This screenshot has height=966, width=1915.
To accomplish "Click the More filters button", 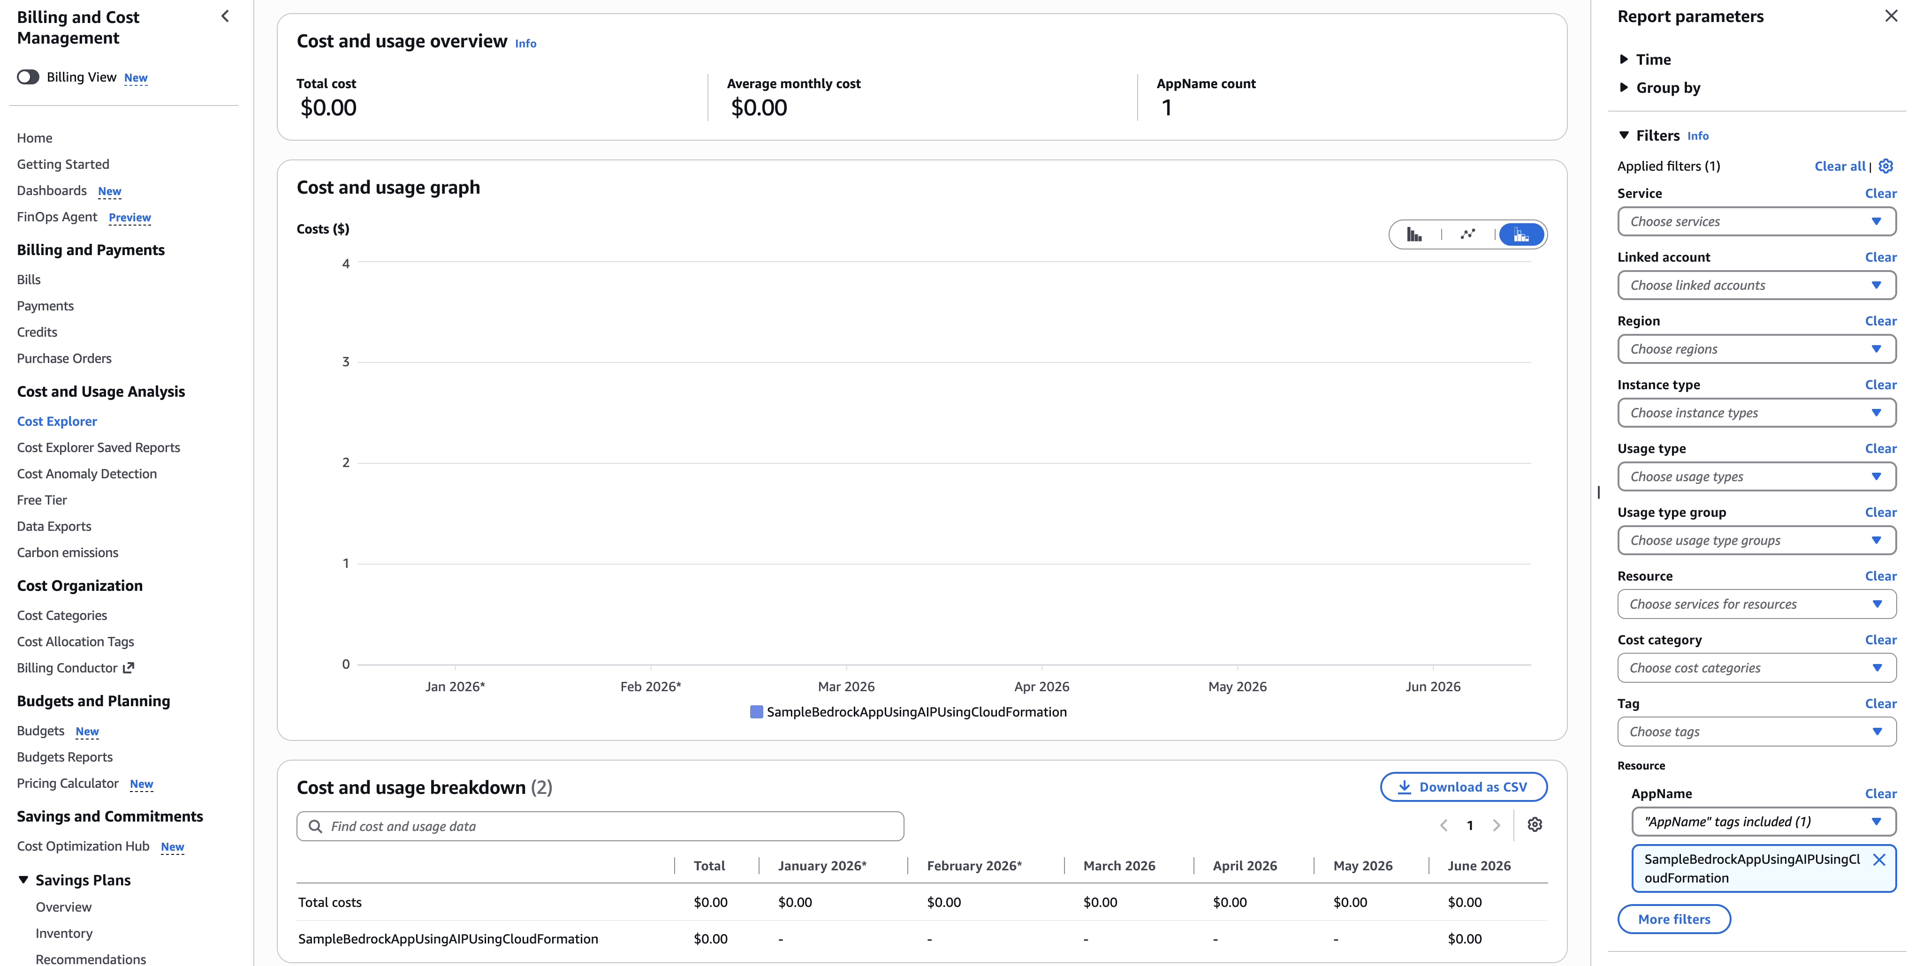I will (x=1673, y=919).
